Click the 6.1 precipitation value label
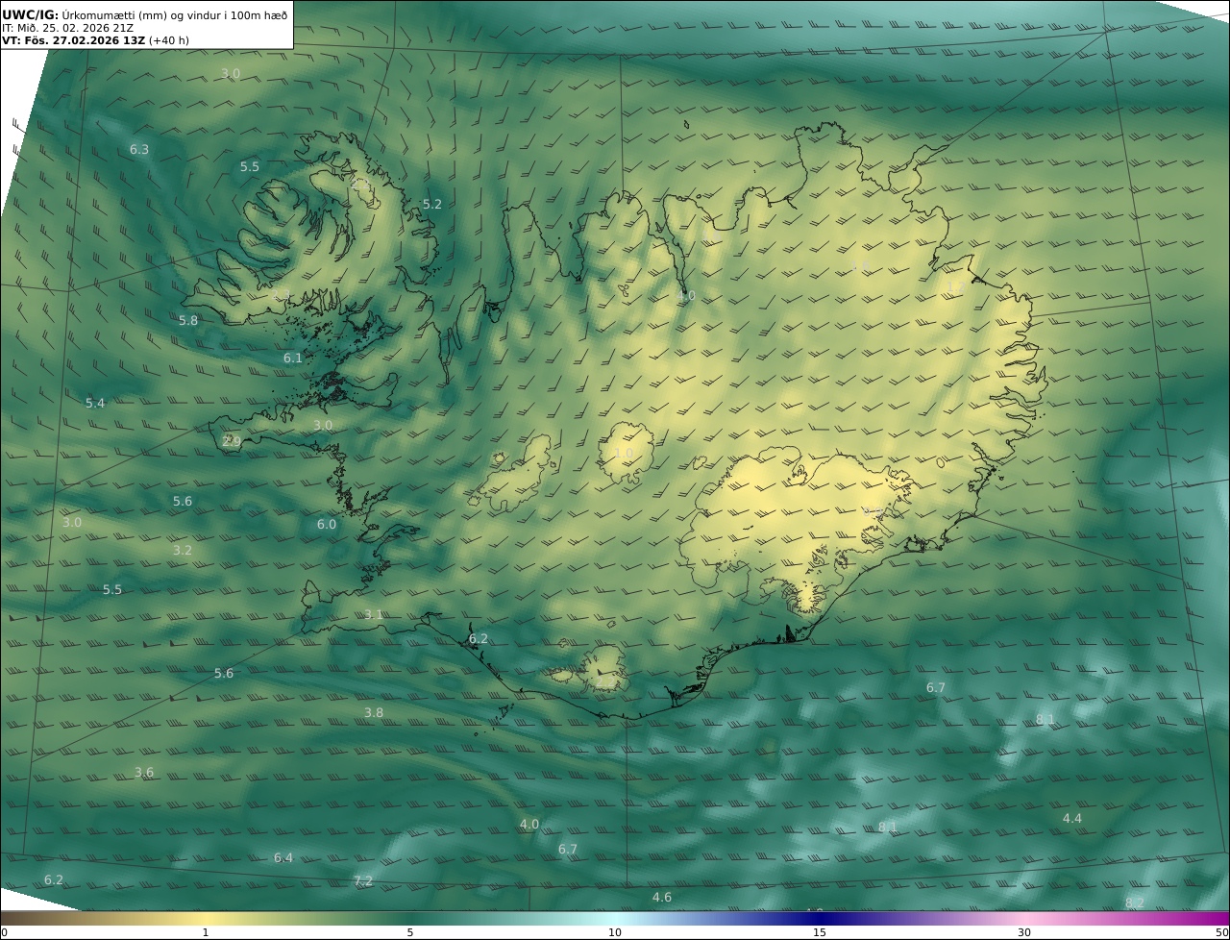 click(x=293, y=358)
